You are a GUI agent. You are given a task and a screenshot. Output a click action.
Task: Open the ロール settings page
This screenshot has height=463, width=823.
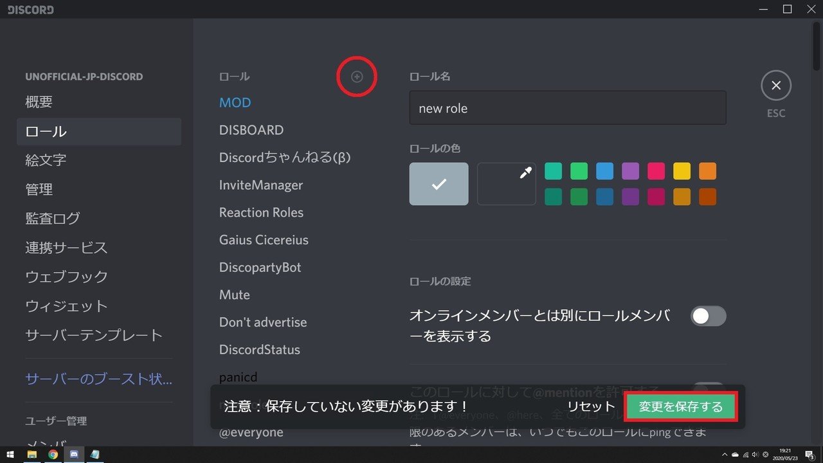[100, 132]
